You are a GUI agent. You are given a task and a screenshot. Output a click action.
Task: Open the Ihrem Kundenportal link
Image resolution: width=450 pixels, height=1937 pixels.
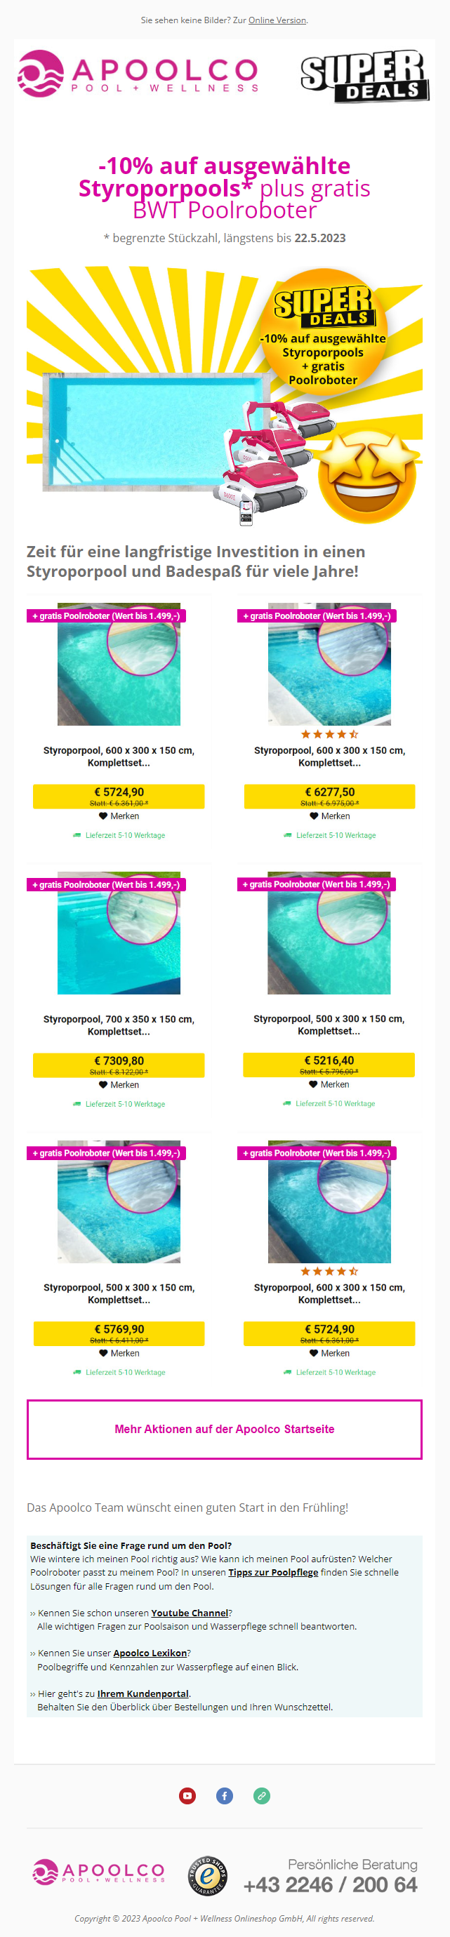point(143,1693)
